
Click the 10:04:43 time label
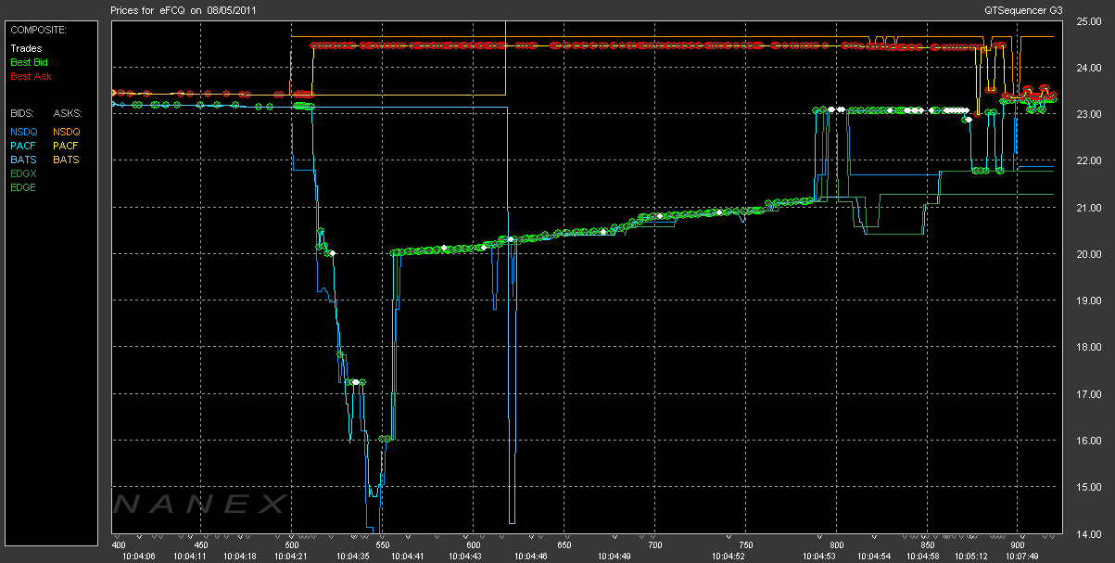click(465, 557)
